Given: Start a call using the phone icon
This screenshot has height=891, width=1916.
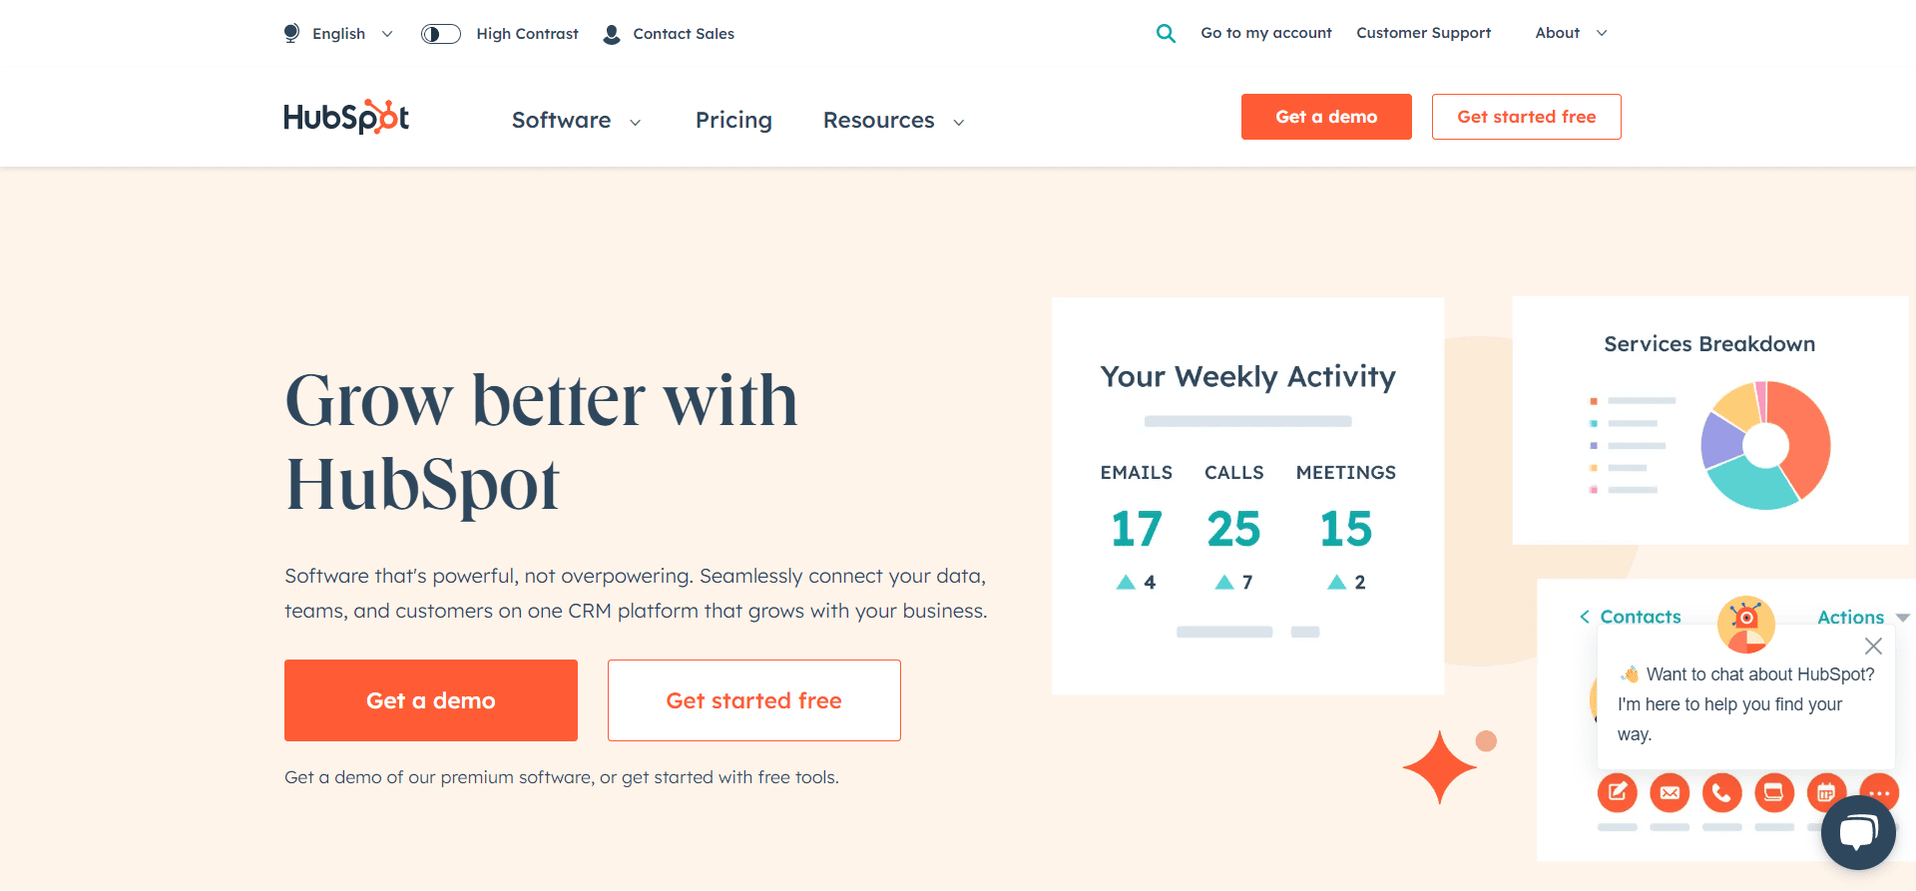Looking at the screenshot, I should tap(1721, 792).
